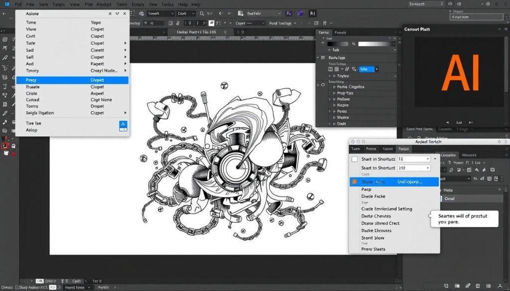Click the gray square swatch beside the grid icon
This screenshot has height=291, width=510.
tap(337, 69)
